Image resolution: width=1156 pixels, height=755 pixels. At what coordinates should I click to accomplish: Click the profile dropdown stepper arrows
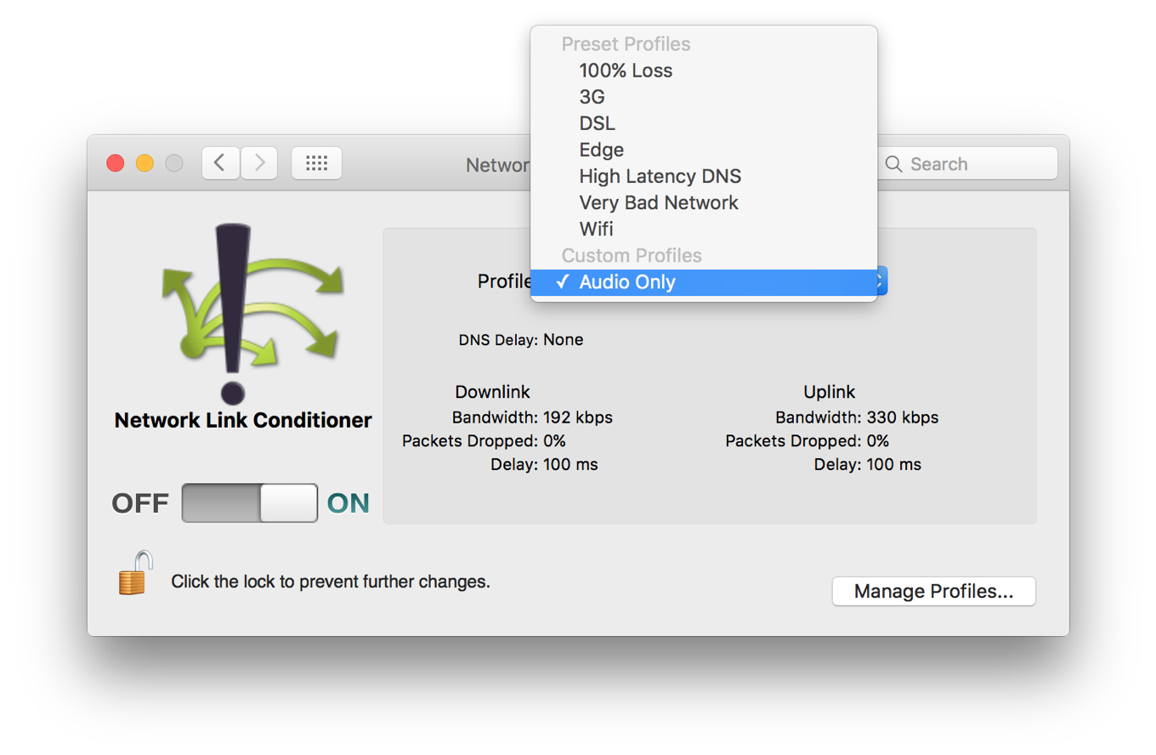coord(881,281)
